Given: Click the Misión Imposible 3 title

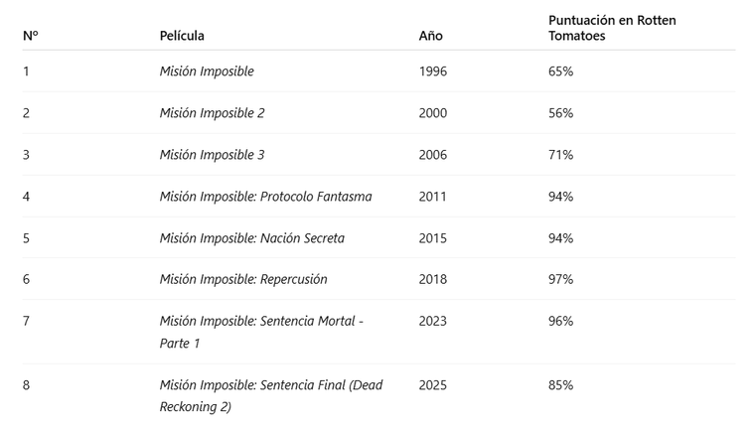Looking at the screenshot, I should (x=212, y=155).
